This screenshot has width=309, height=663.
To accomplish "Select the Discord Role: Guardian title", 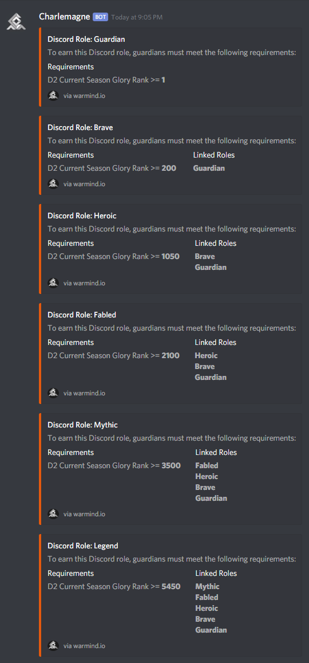I will click(x=86, y=40).
